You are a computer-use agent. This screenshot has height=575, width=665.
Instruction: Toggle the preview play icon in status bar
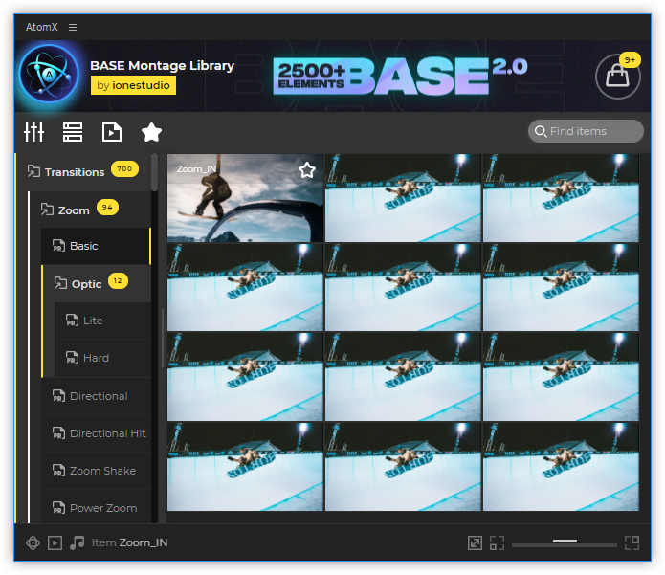55,542
